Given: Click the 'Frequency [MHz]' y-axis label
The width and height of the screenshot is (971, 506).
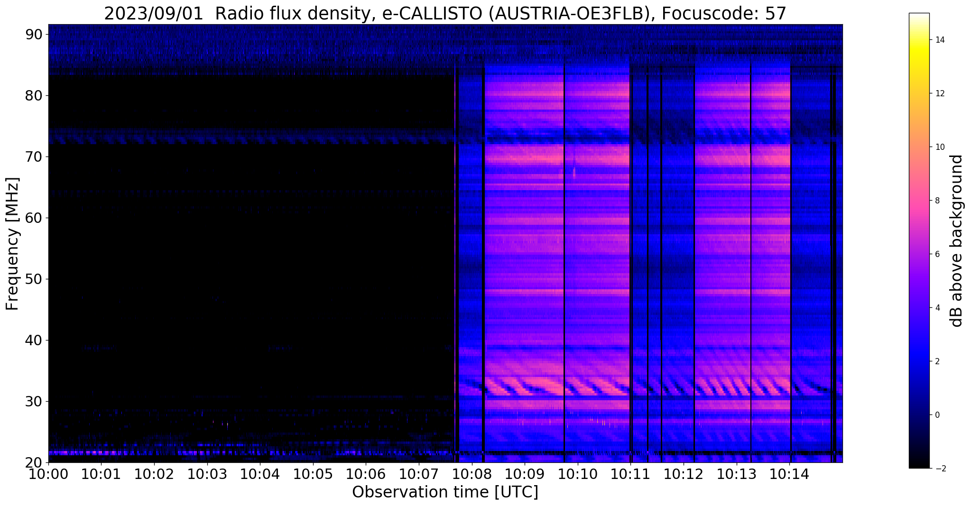Looking at the screenshot, I should coord(12,244).
